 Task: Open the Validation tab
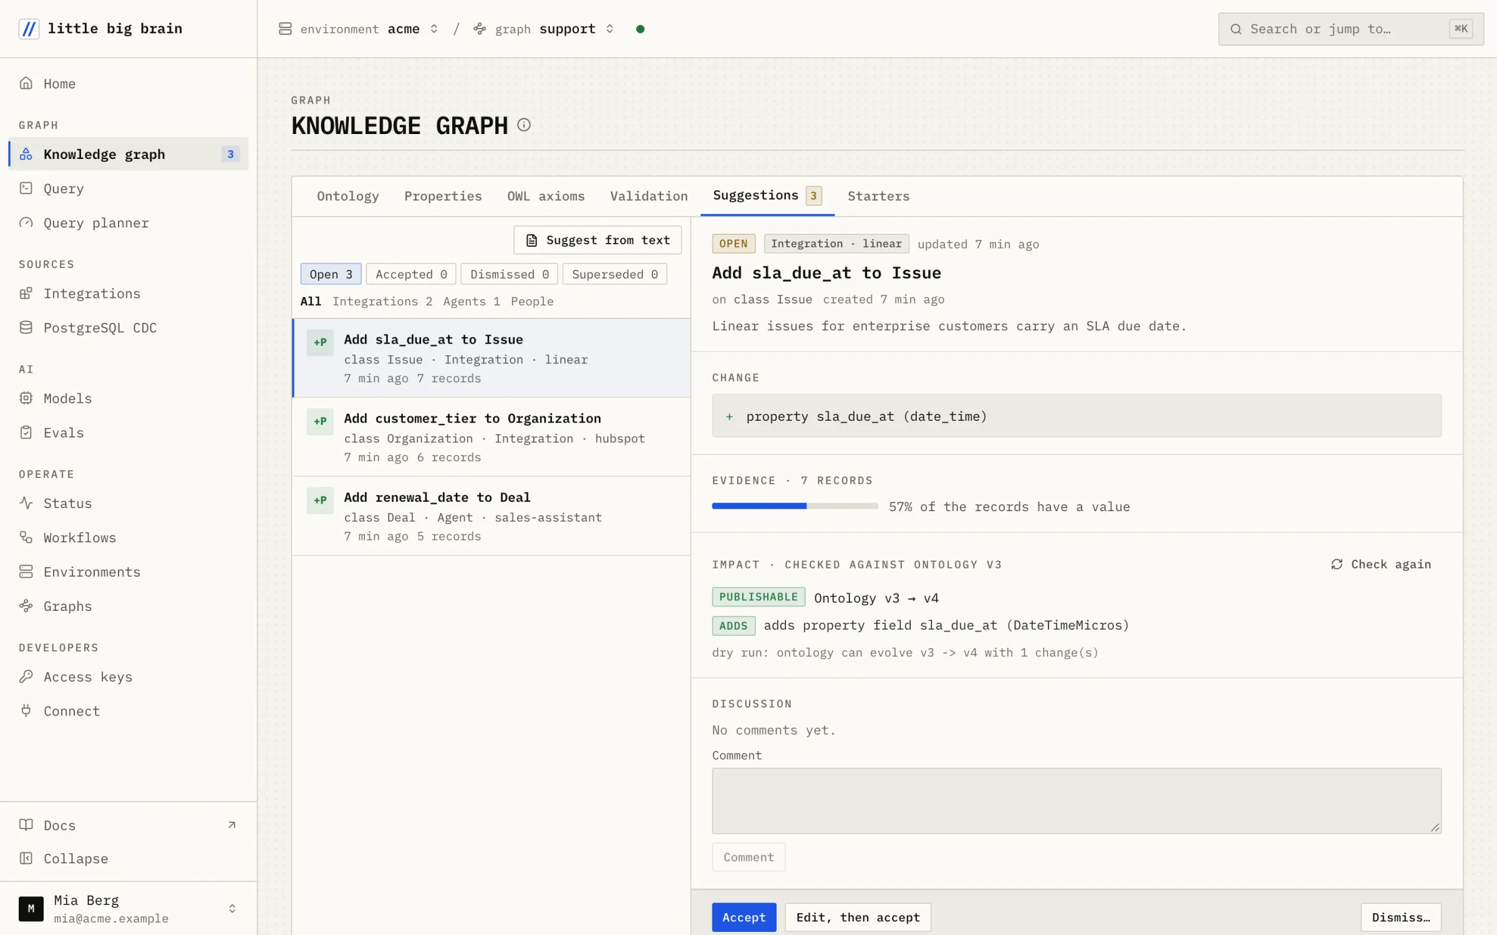click(649, 196)
